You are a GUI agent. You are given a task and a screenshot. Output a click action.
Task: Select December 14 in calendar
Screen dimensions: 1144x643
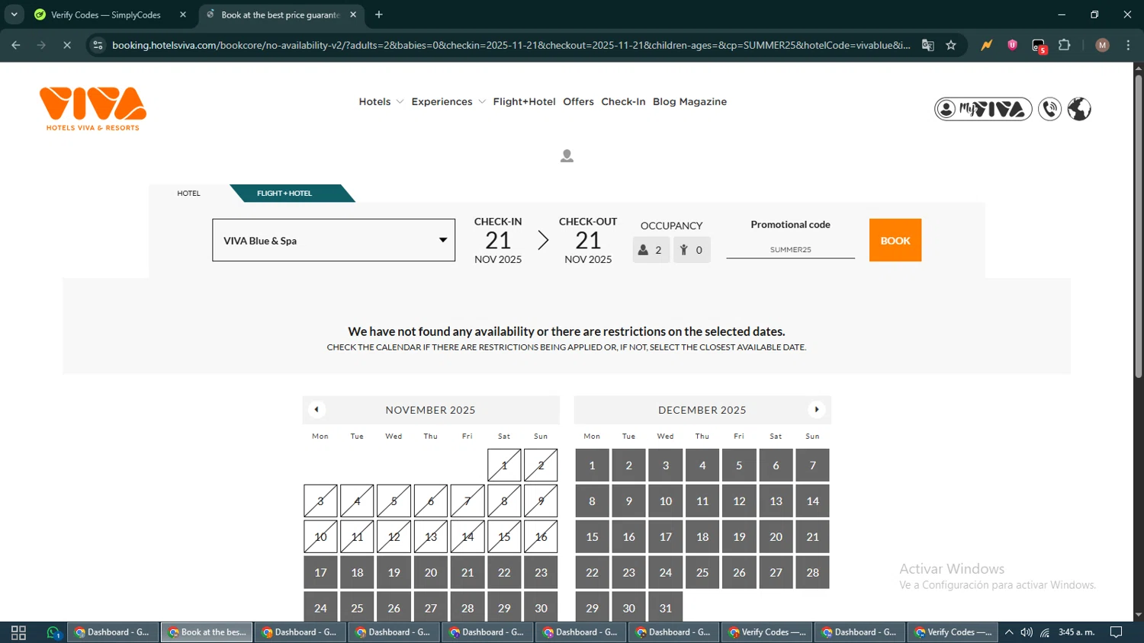[812, 501]
